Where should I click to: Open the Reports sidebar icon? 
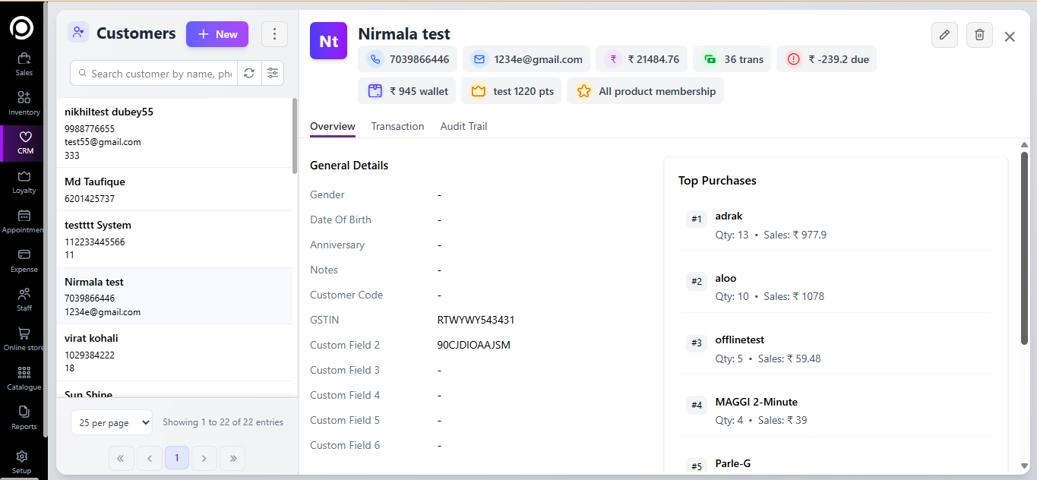pyautogui.click(x=24, y=417)
